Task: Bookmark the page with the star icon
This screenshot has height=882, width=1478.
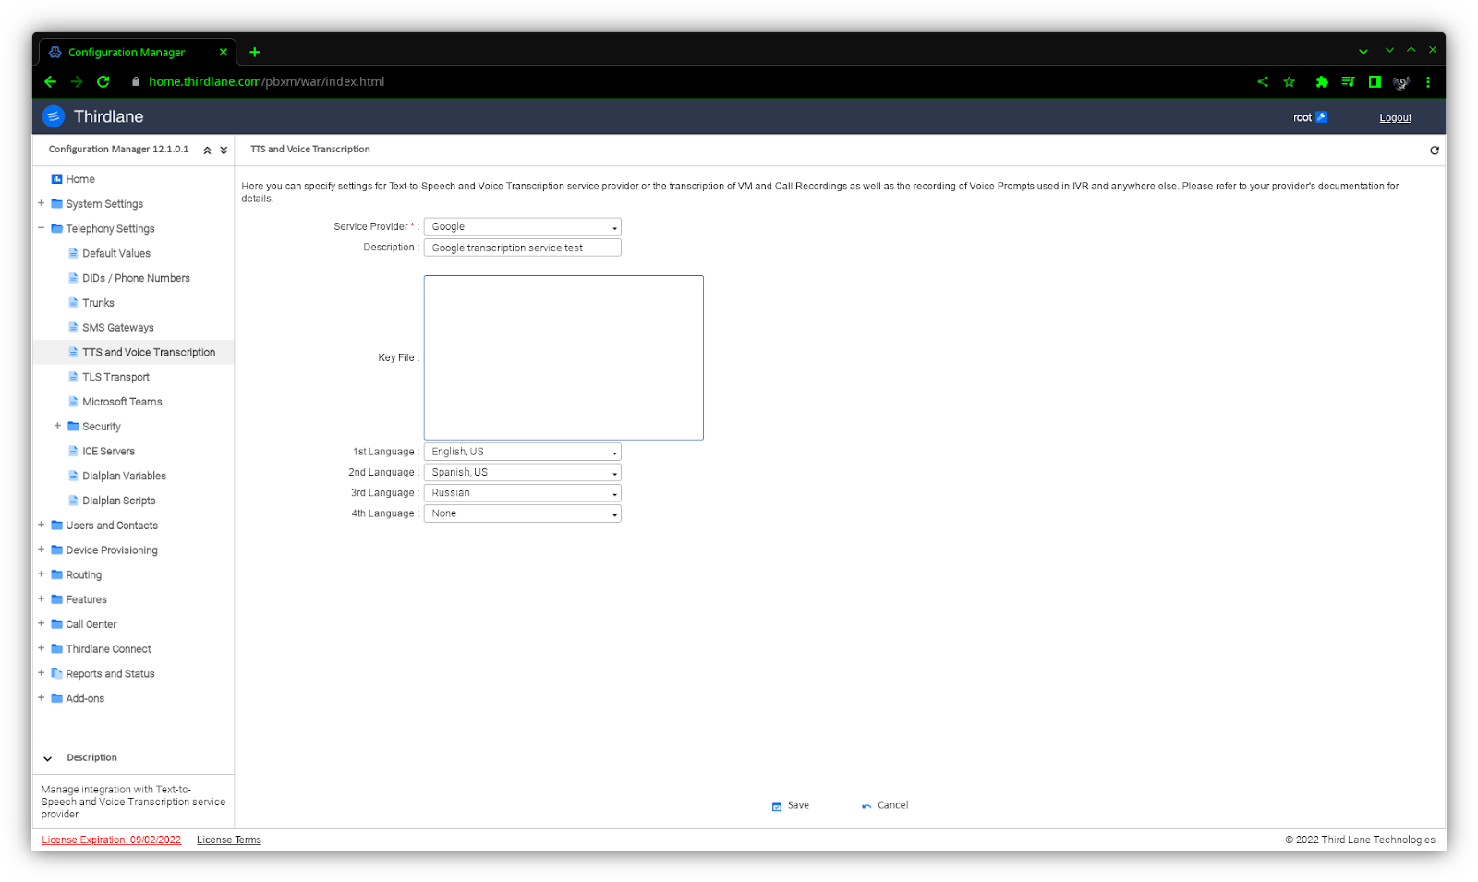Action: click(x=1290, y=81)
